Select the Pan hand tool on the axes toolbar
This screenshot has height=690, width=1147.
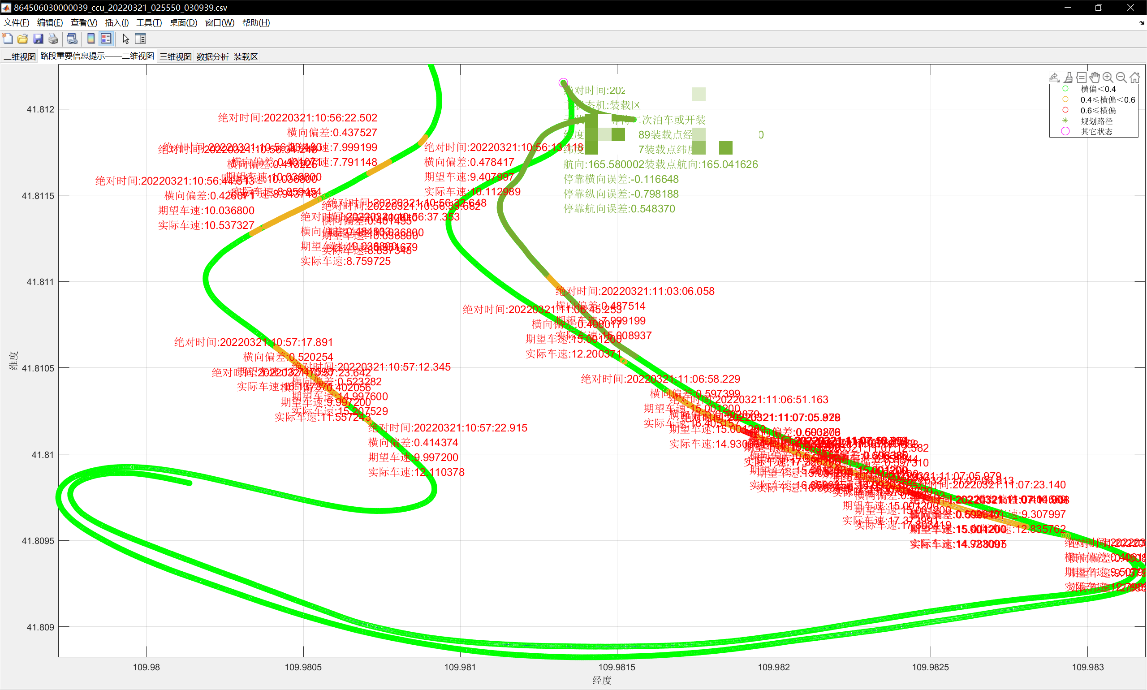pos(1095,78)
